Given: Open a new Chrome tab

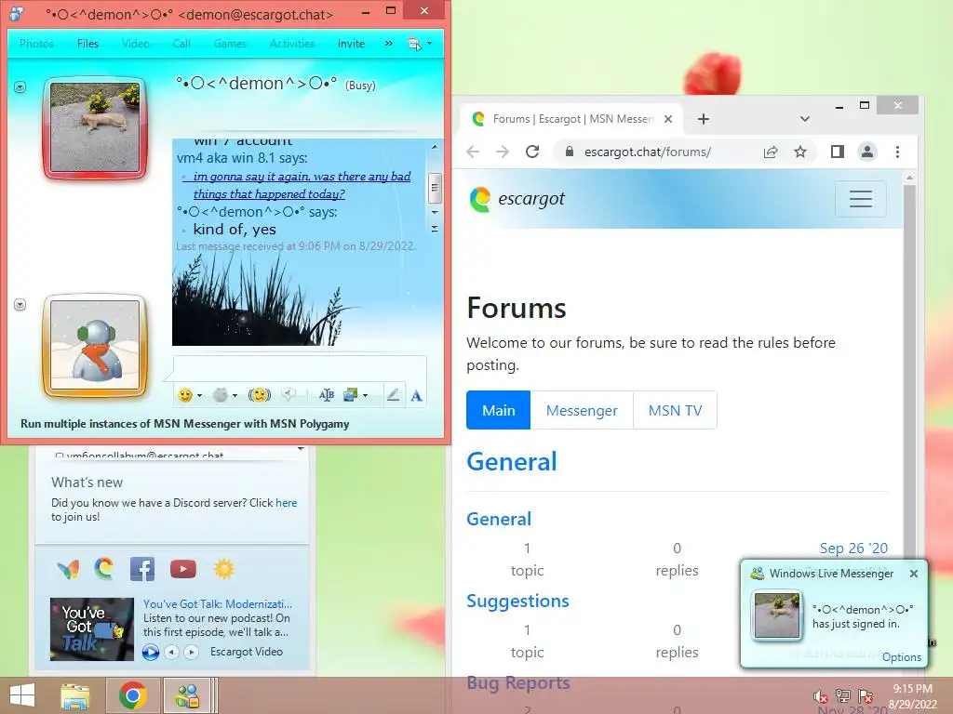Looking at the screenshot, I should [x=704, y=119].
